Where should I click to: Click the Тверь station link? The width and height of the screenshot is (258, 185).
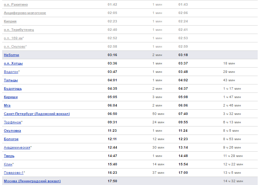click(x=9, y=156)
